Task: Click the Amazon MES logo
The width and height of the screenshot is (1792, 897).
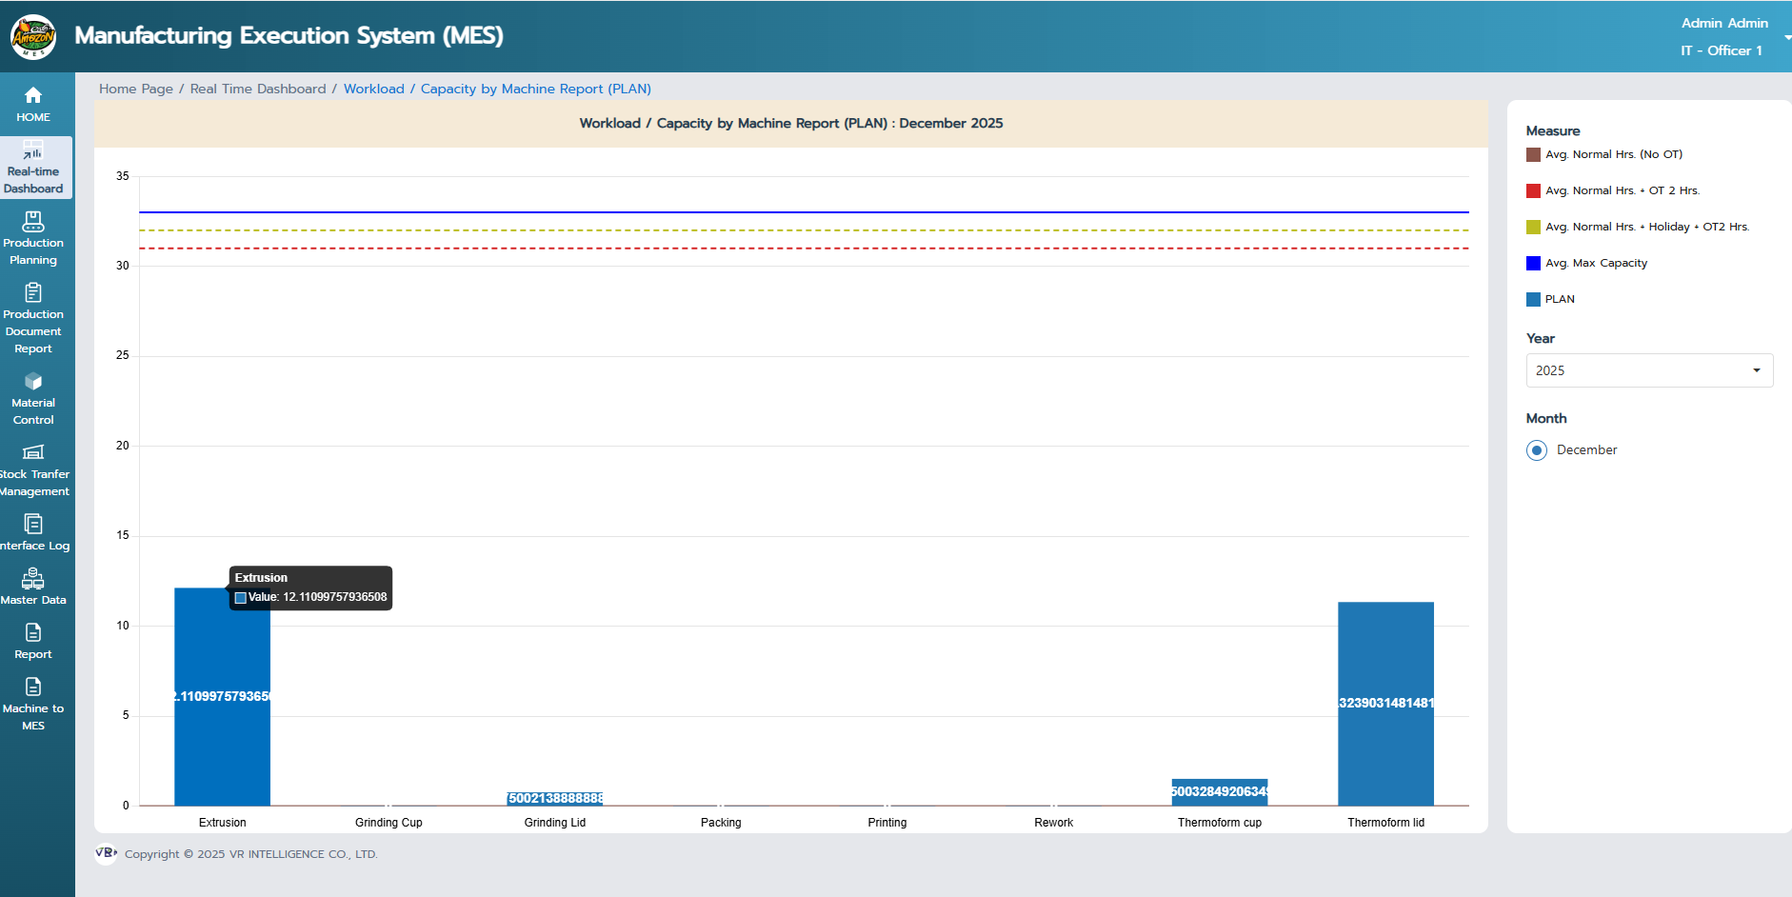Action: (33, 36)
